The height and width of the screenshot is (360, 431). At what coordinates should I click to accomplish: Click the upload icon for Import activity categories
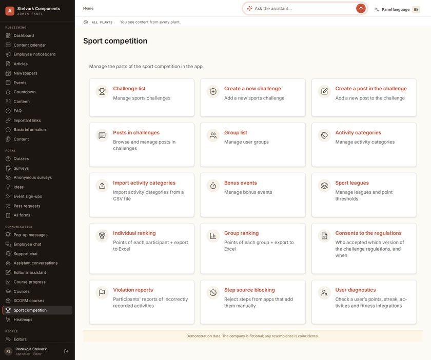[x=102, y=186]
